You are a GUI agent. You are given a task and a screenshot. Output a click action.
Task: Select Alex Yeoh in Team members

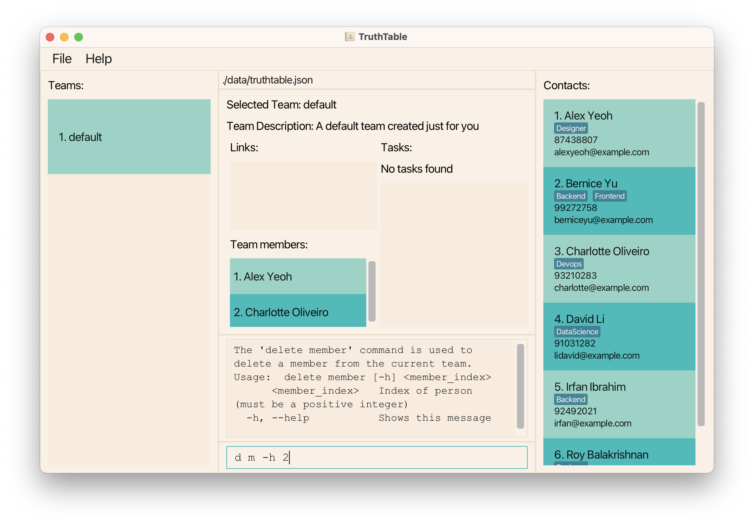click(298, 276)
